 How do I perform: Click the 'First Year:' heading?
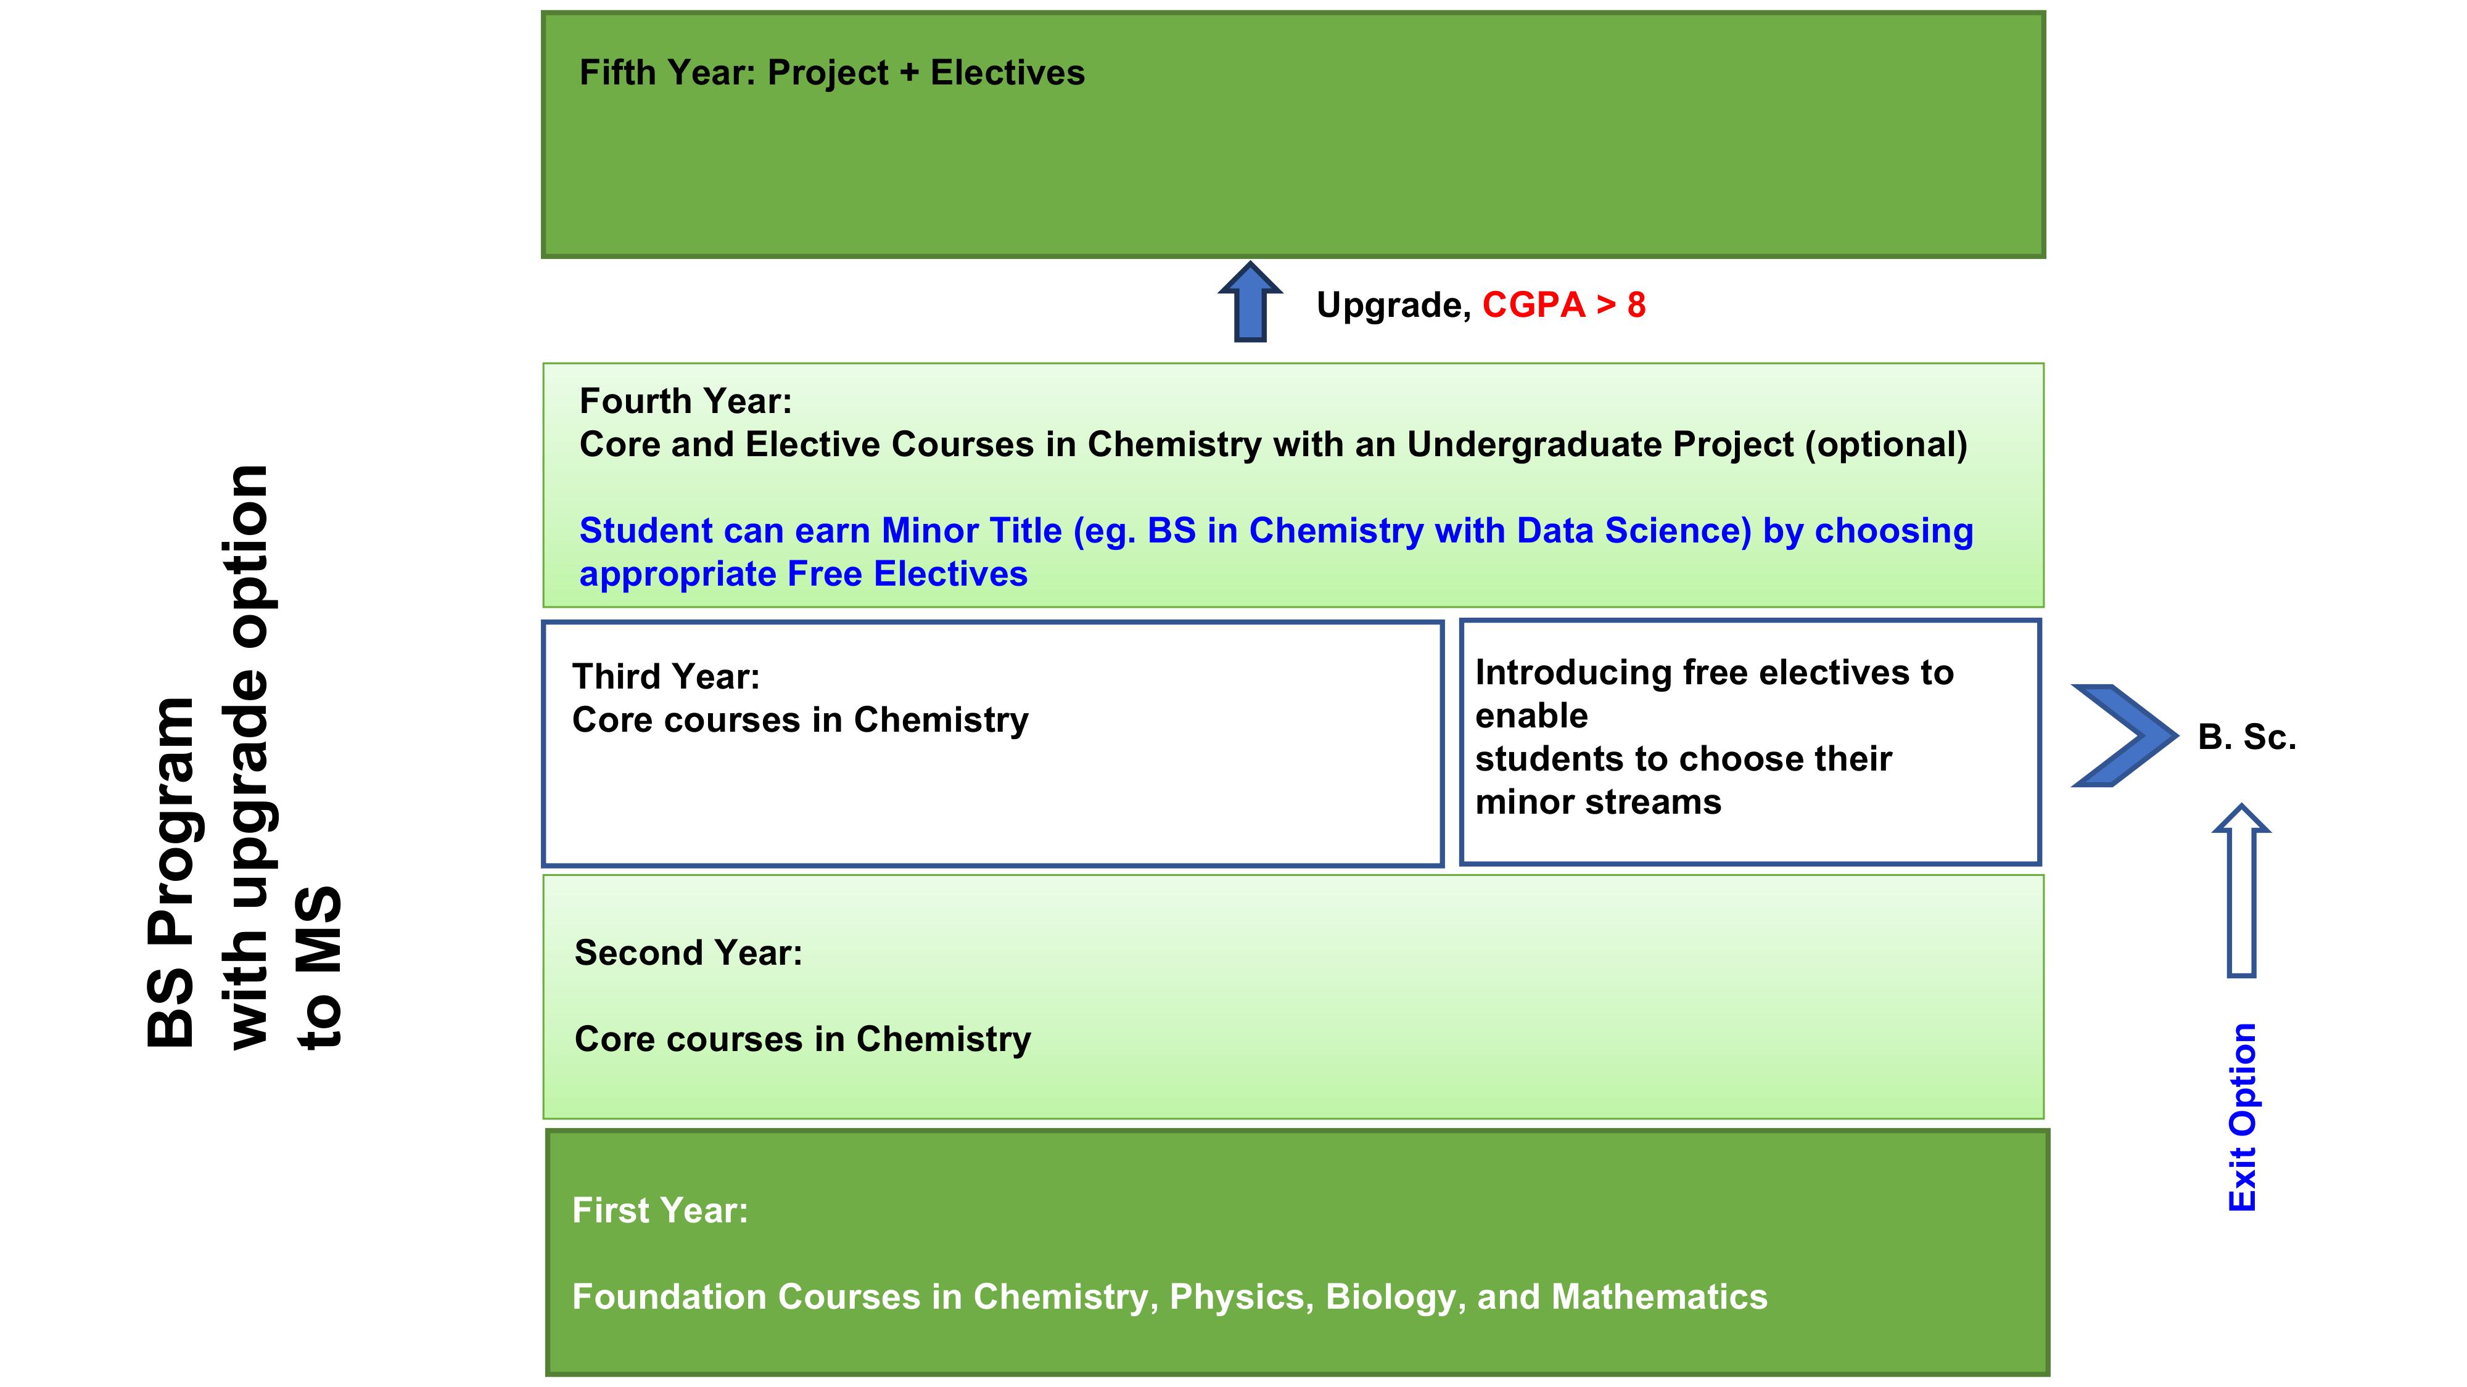click(x=660, y=1211)
